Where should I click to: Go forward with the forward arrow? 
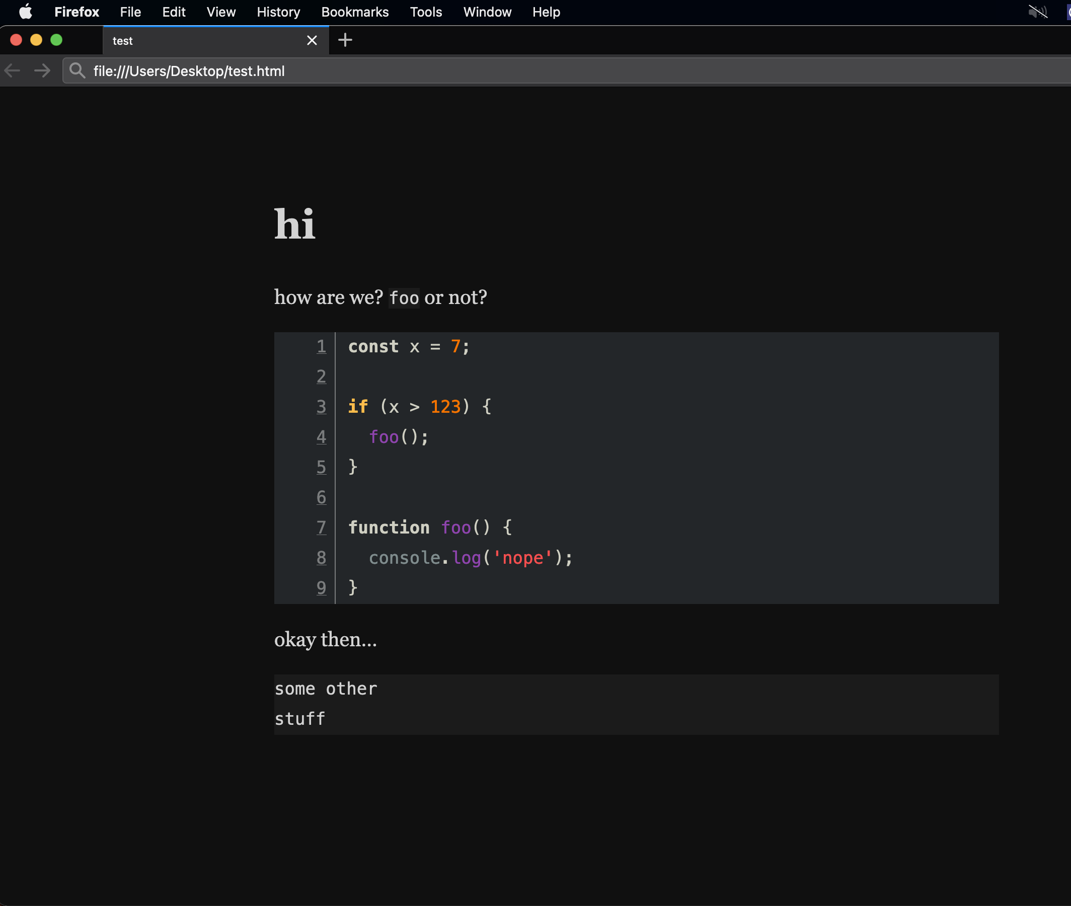coord(42,71)
